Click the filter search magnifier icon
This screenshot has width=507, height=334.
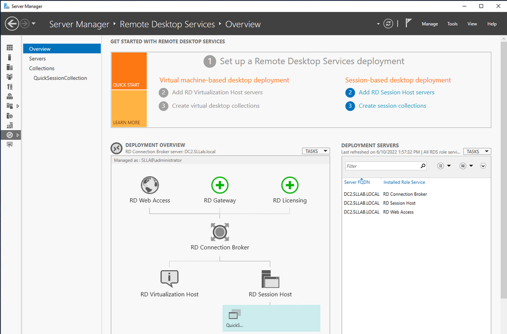tap(423, 166)
